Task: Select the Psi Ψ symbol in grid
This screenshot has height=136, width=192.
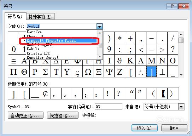Action: coord(109,72)
